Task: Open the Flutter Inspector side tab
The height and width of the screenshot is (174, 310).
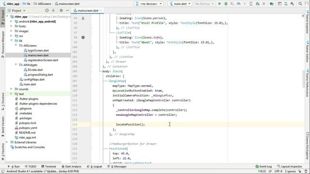Action: pos(307,22)
